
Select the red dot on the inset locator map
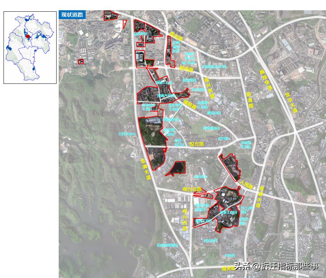click(28, 36)
